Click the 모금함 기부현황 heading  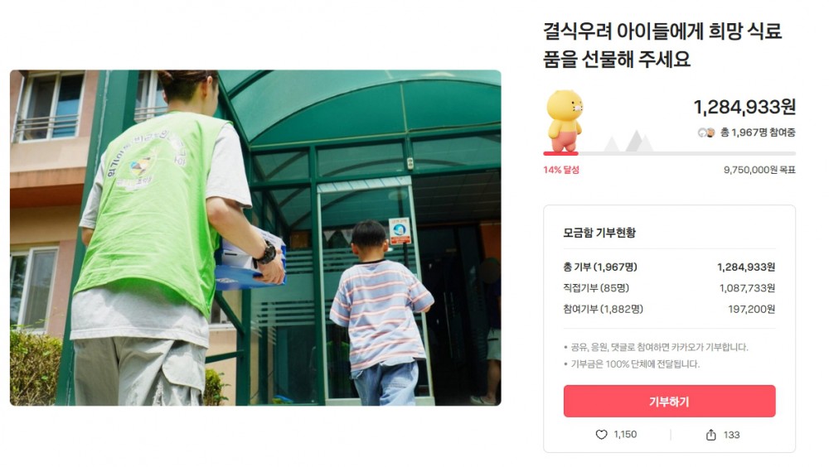tap(599, 233)
